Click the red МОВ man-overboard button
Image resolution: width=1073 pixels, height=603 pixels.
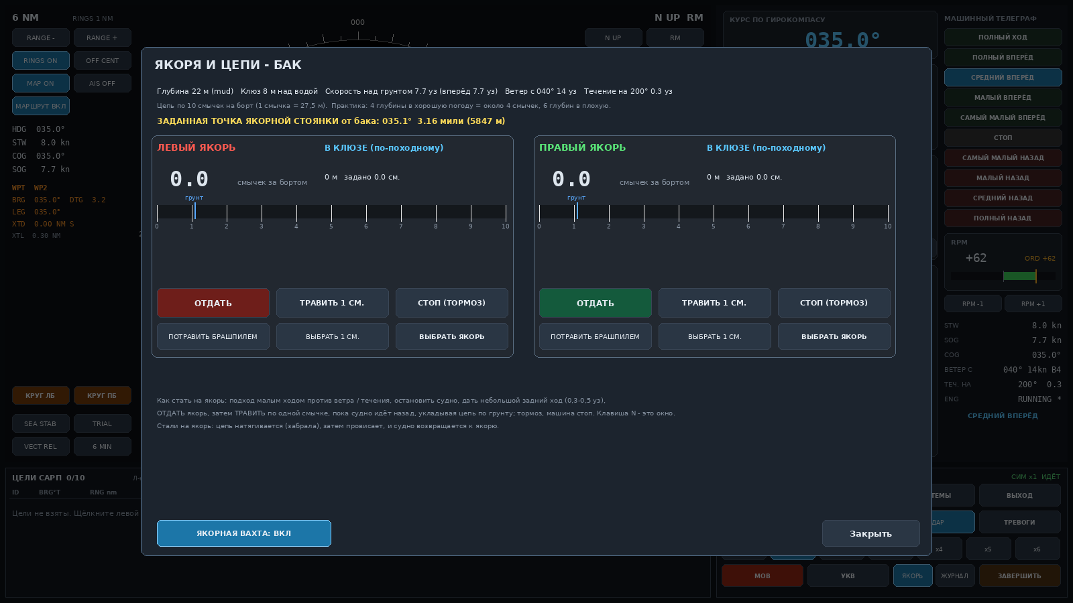pos(763,576)
